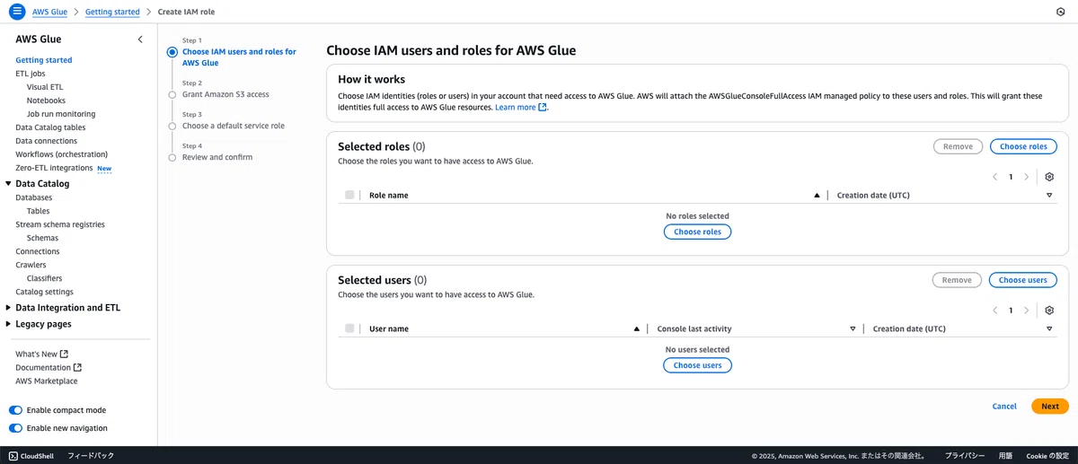Open the AWS Marketplace link

pyautogui.click(x=47, y=381)
